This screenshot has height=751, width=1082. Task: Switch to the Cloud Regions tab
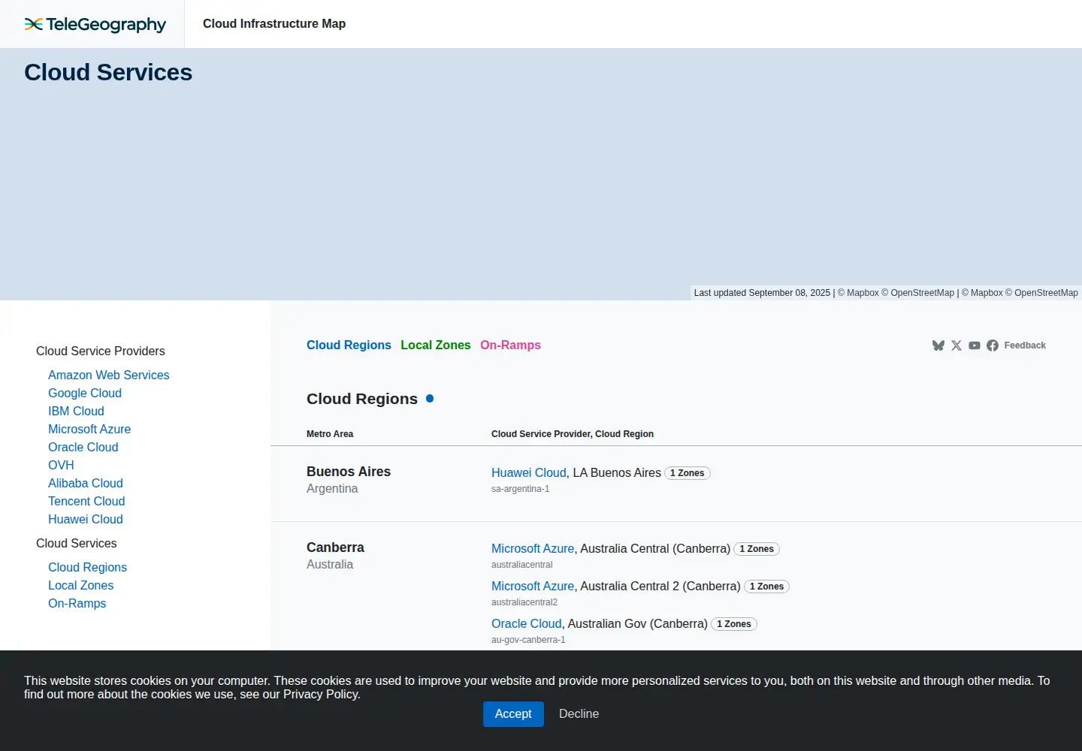pos(349,345)
